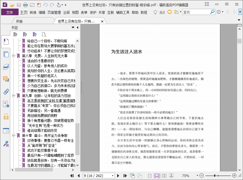Click the add new bookmark icon

click(x=25, y=35)
